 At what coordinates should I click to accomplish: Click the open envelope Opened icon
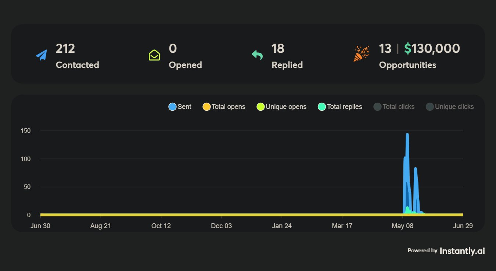pos(154,55)
